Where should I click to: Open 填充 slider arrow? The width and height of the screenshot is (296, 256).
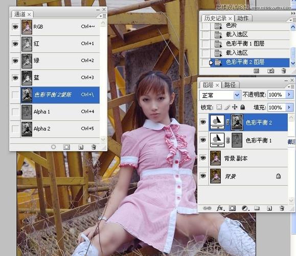click(x=289, y=108)
